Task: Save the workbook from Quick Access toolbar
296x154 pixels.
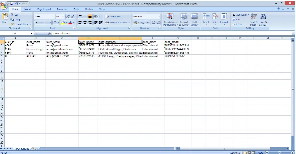Action: click(12, 4)
